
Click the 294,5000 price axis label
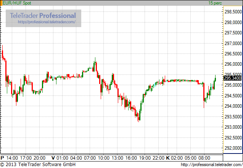(233, 96)
